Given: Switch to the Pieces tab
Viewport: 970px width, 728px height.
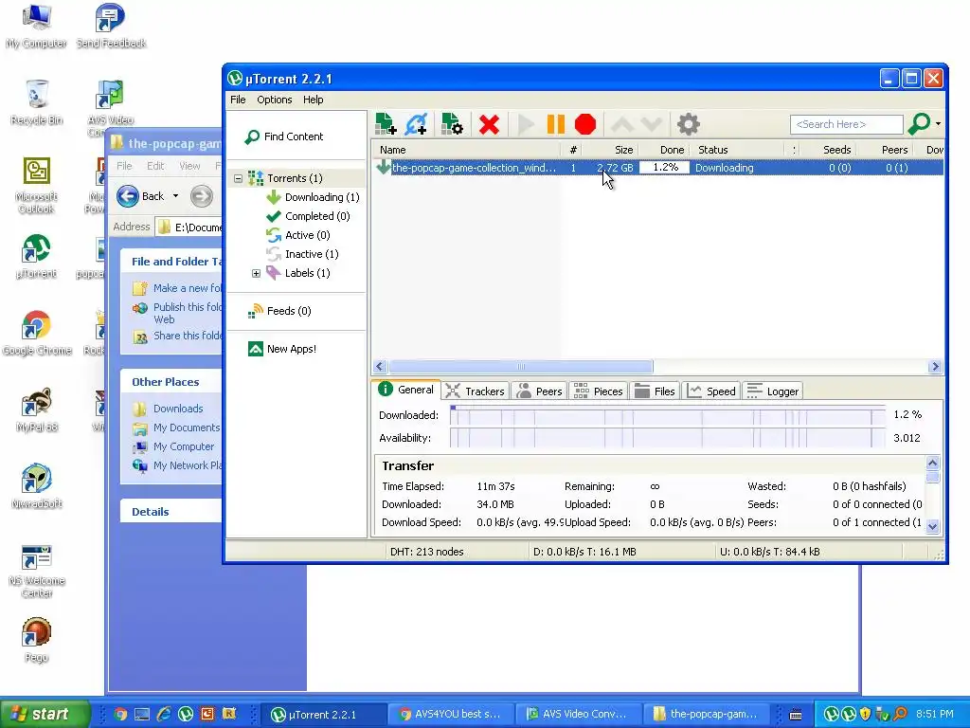Looking at the screenshot, I should point(599,391).
